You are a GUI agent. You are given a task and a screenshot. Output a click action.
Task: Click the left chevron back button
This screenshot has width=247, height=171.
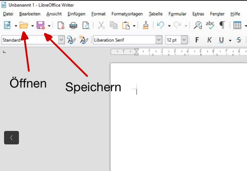pyautogui.click(x=12, y=138)
